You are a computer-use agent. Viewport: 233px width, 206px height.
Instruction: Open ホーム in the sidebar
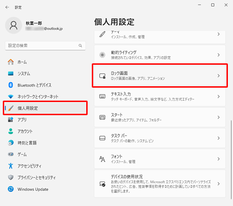(x=45, y=62)
